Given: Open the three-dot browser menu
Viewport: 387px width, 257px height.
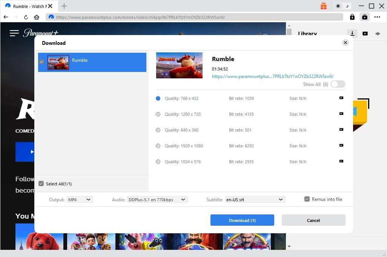Looking at the screenshot, I should [377, 17].
